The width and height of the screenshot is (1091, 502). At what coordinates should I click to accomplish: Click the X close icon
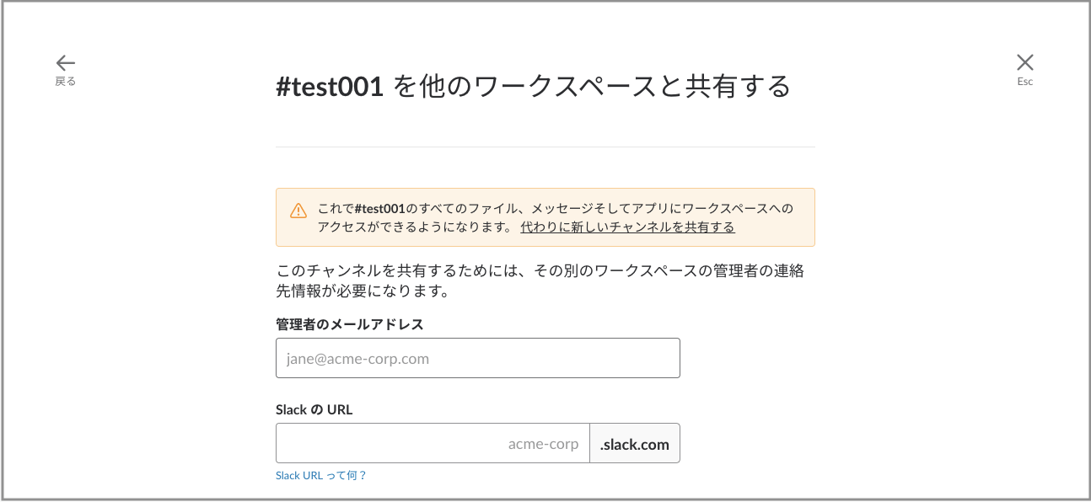click(x=1024, y=61)
